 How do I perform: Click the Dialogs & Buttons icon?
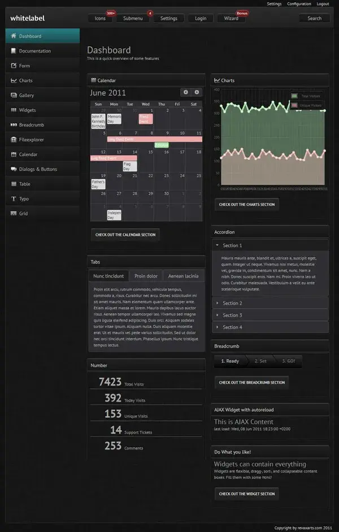coord(14,169)
